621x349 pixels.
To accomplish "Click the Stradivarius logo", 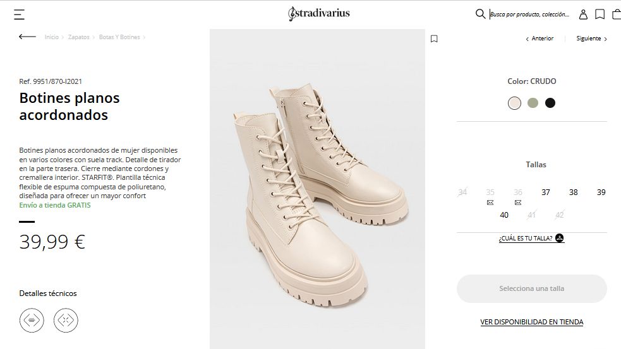I will click(x=319, y=13).
